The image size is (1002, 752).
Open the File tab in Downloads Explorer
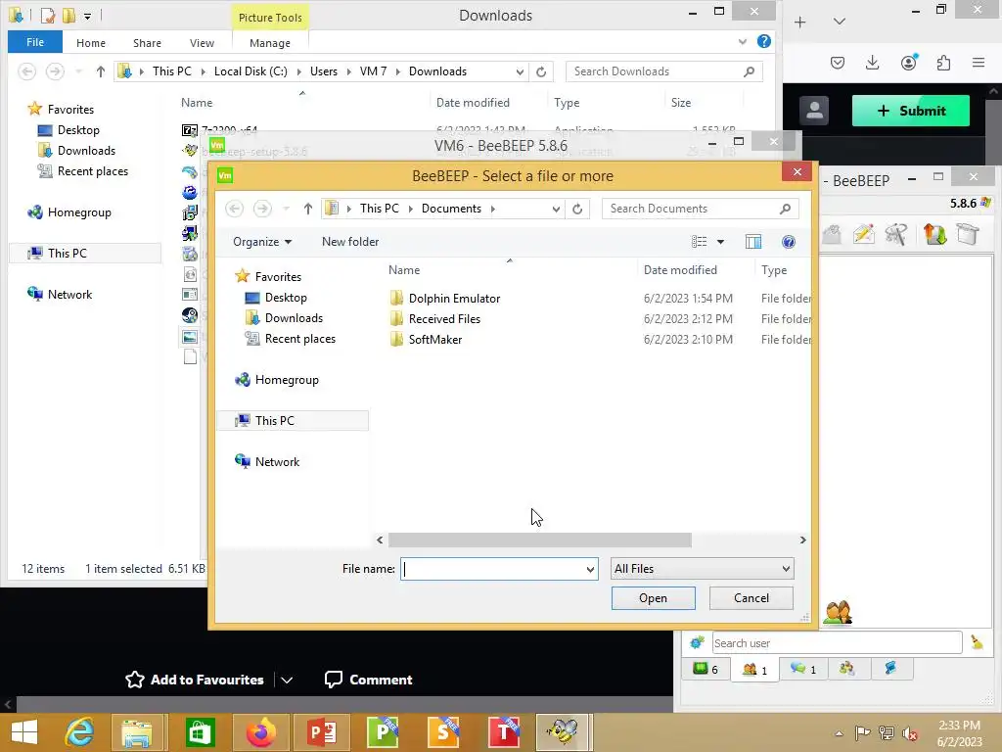(35, 42)
